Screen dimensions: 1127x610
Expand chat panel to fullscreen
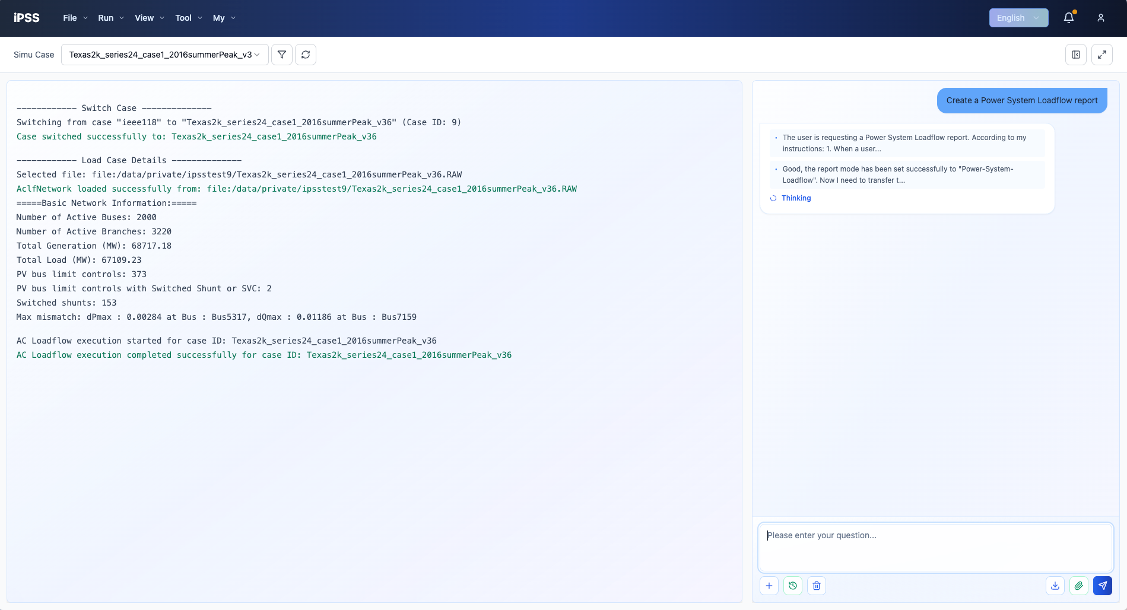1102,55
